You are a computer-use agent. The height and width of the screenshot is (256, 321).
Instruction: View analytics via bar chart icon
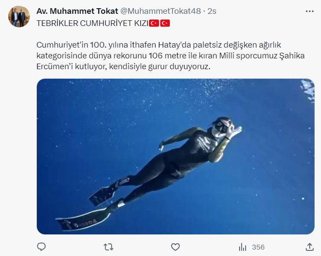[x=243, y=247]
